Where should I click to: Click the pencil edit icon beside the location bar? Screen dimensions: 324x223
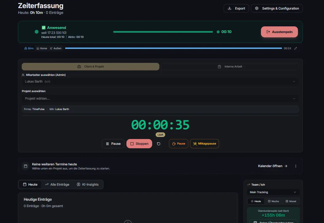(x=295, y=48)
